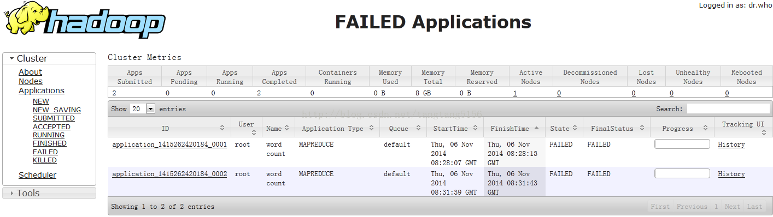Screen dimensions: 773x217
Task: Filter applications by NEW state
Action: point(41,101)
